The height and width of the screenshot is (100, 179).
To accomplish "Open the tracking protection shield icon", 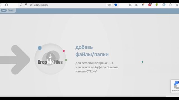I will 21,5.
